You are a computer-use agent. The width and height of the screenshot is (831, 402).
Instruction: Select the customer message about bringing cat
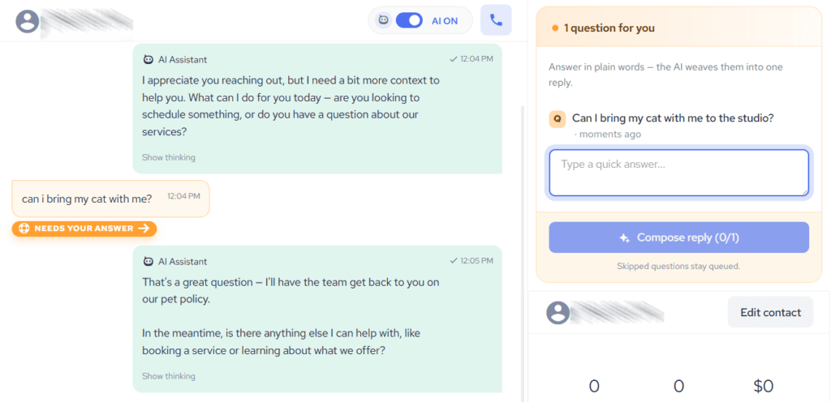click(x=110, y=199)
